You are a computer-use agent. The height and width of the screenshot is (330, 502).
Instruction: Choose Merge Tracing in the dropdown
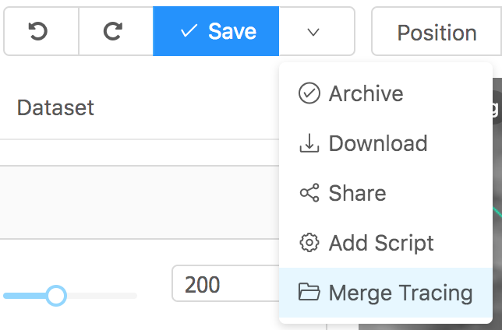(385, 293)
